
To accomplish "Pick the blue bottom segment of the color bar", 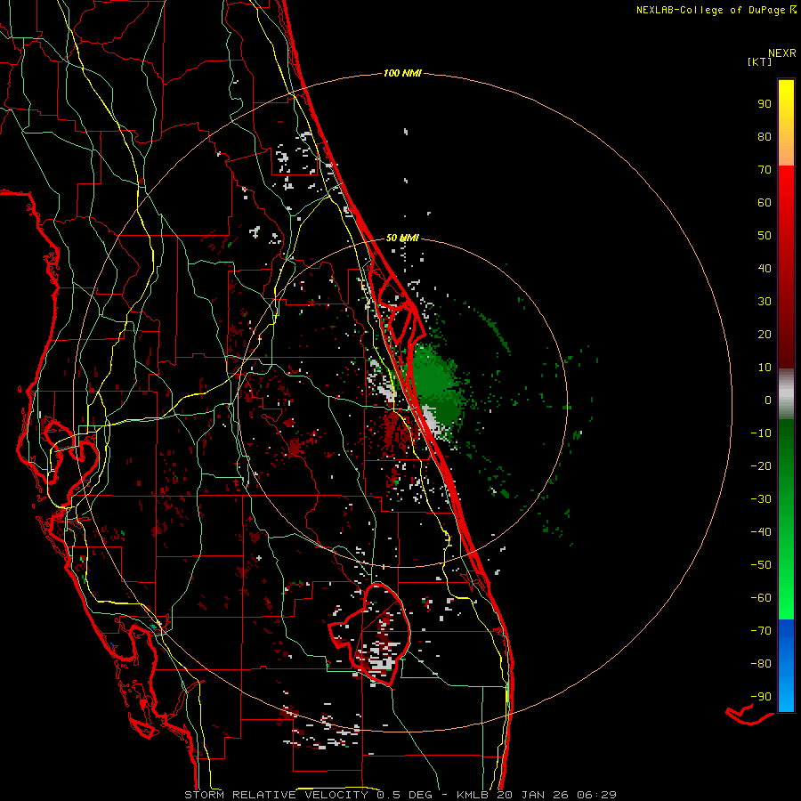I will click(x=786, y=666).
